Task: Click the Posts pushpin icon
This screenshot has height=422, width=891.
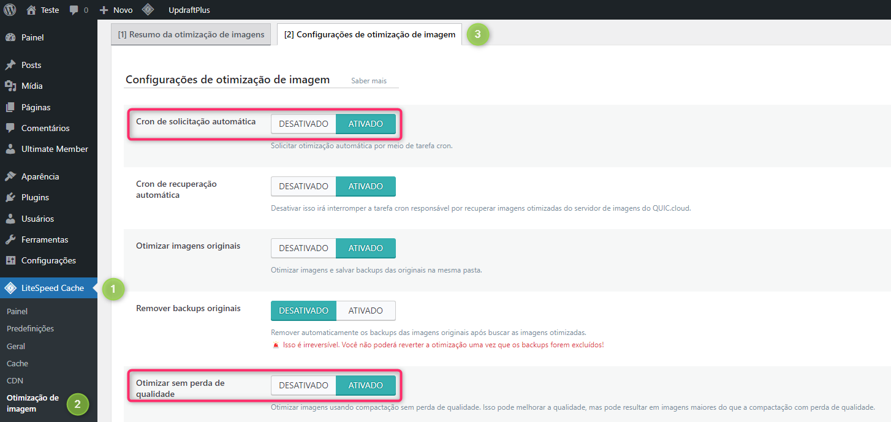Action: pyautogui.click(x=10, y=65)
